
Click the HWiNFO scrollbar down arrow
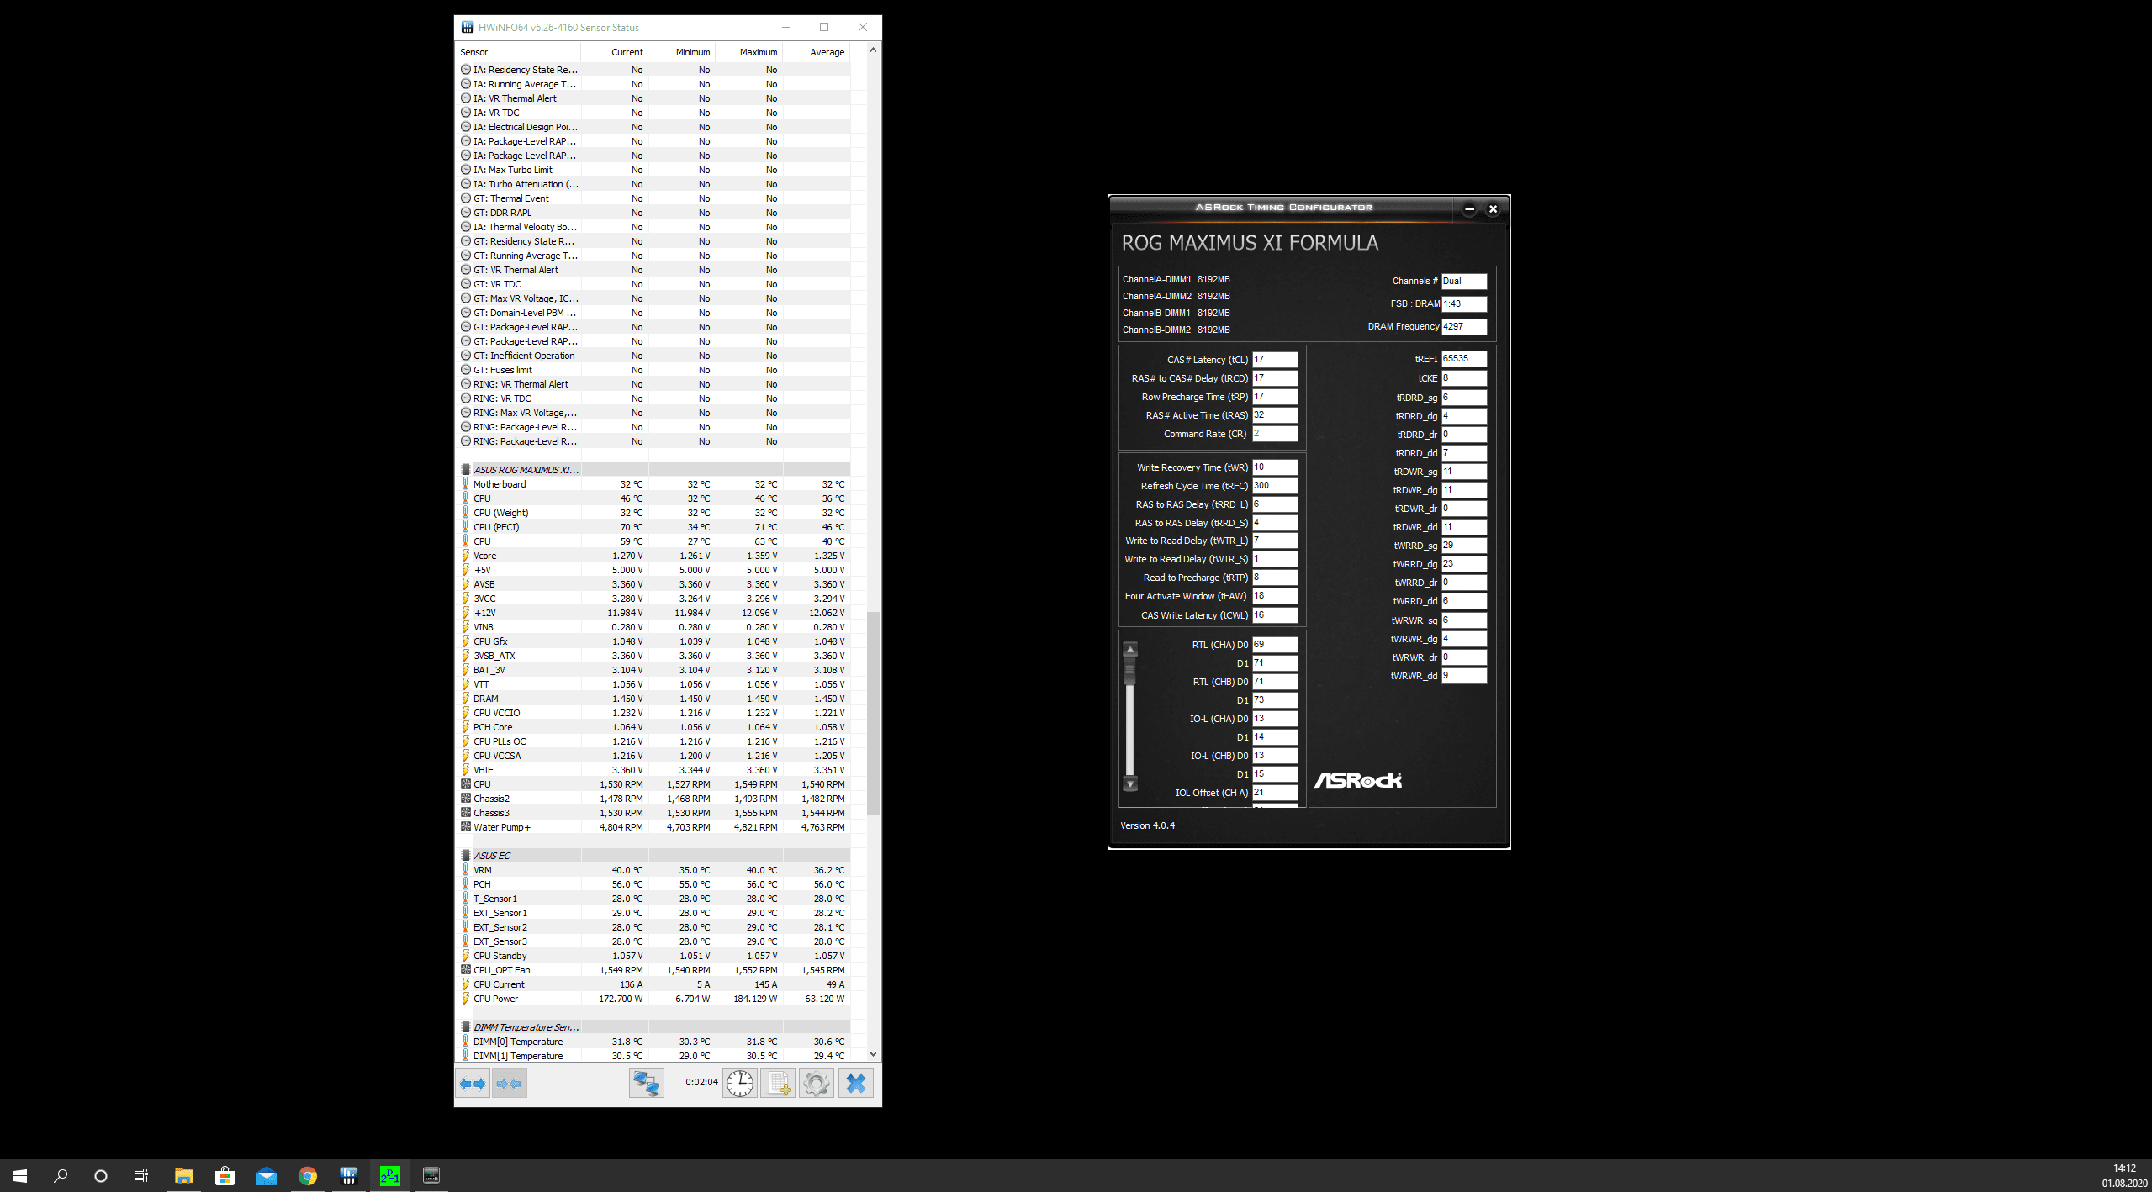tap(873, 1054)
